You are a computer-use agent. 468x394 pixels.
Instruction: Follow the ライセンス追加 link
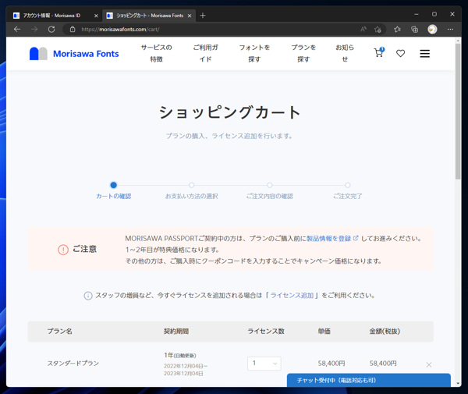(x=292, y=296)
